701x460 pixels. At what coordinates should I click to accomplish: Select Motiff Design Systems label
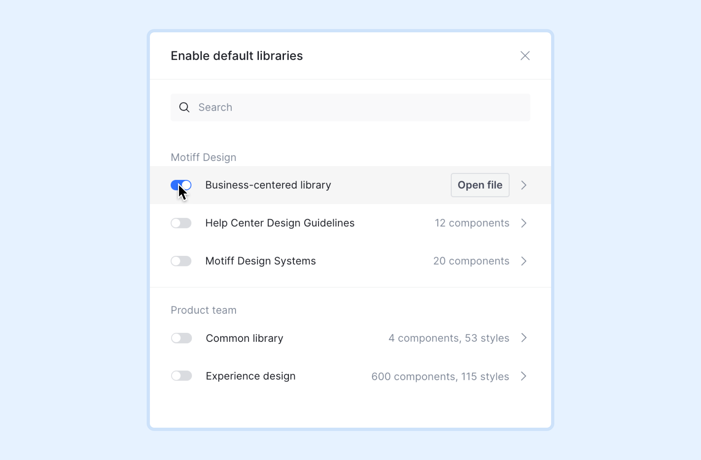(260, 261)
